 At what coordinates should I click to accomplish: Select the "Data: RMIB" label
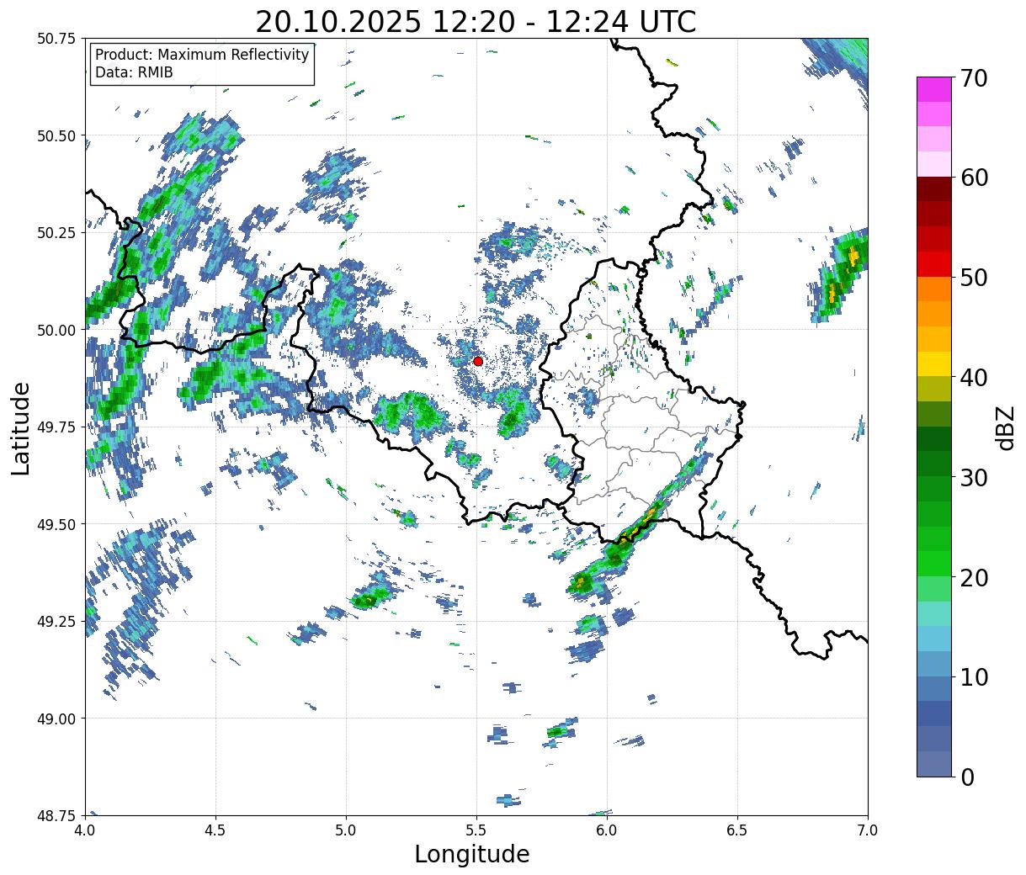point(134,72)
